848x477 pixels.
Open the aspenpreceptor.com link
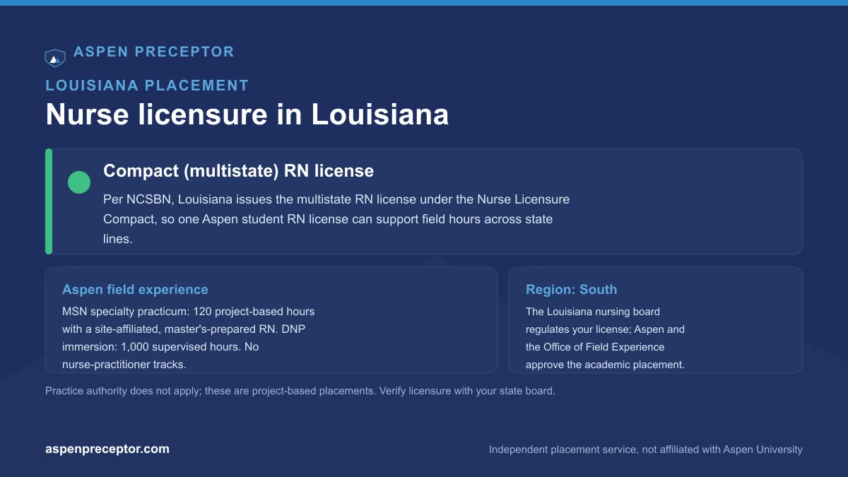point(107,449)
